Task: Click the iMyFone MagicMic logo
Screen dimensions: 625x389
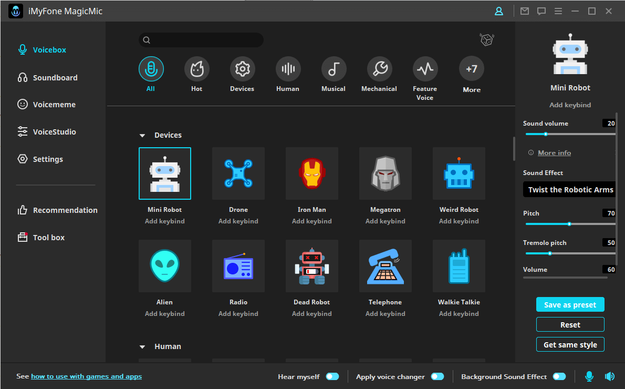Action: pyautogui.click(x=16, y=11)
